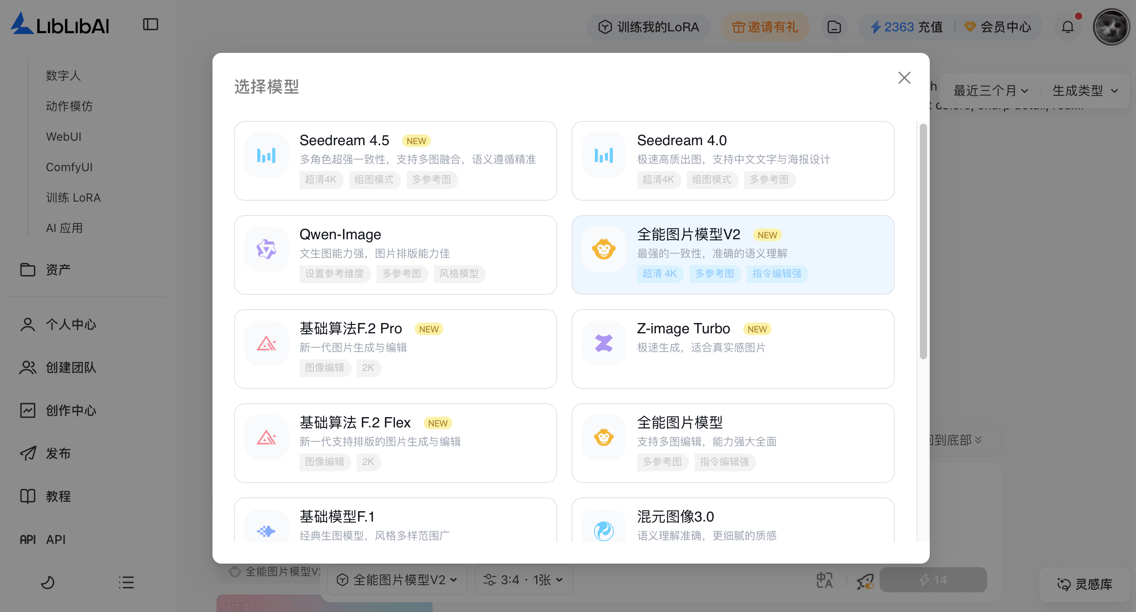The height and width of the screenshot is (612, 1136).
Task: Open ComfyUI in sidebar
Action: point(69,167)
